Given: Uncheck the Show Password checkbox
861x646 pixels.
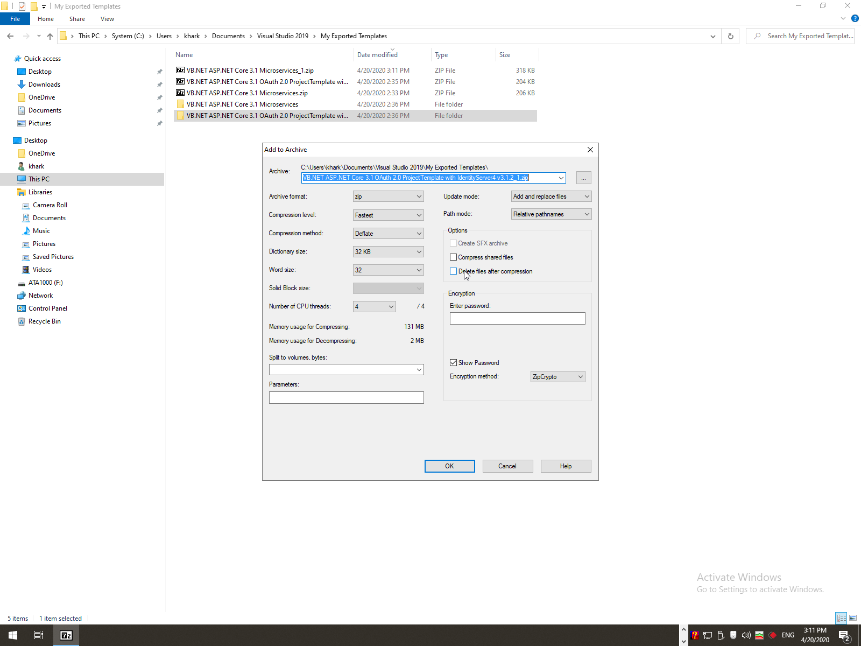Looking at the screenshot, I should (x=453, y=363).
